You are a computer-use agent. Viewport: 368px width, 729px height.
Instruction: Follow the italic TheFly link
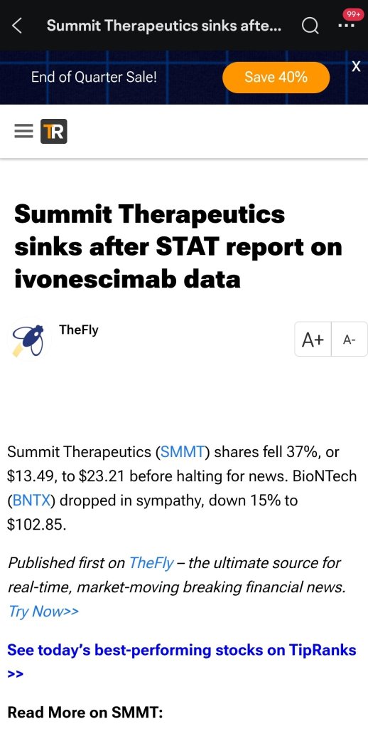(151, 563)
